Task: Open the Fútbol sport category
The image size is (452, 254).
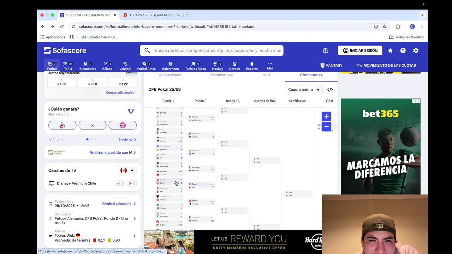Action: pyautogui.click(x=52, y=66)
